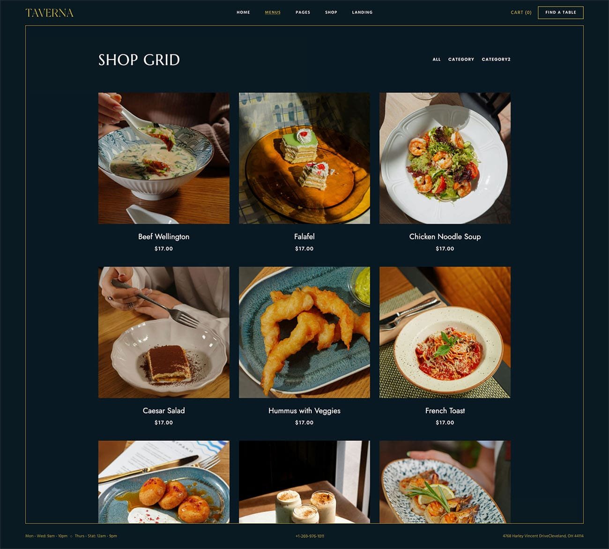Open the Falafel cake image
Screen dimensions: 609x549
(304, 158)
